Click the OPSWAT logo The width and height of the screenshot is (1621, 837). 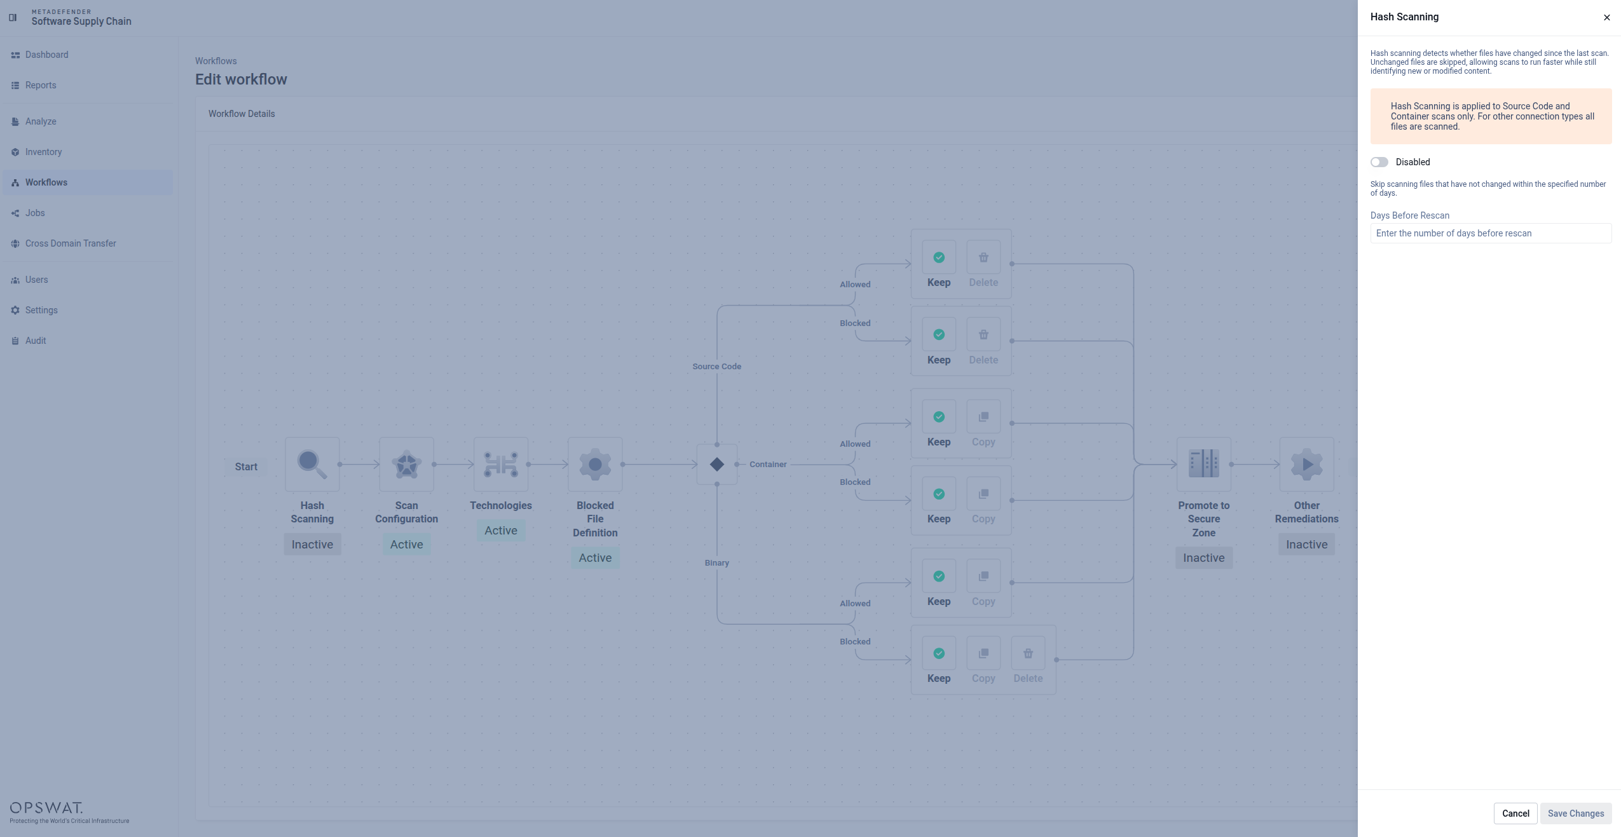[69, 812]
